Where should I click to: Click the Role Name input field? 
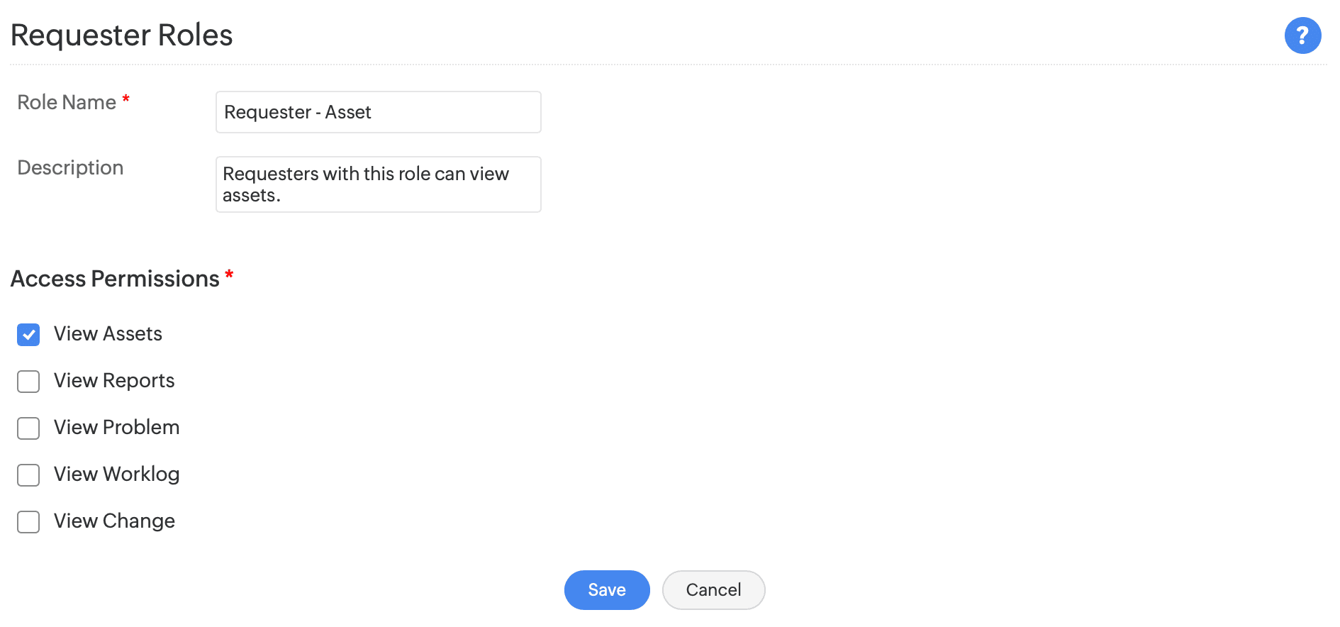coord(378,112)
